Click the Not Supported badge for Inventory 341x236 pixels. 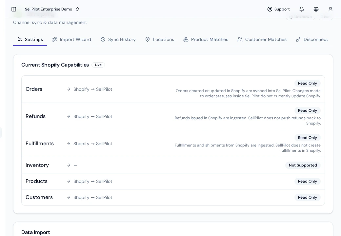303,165
